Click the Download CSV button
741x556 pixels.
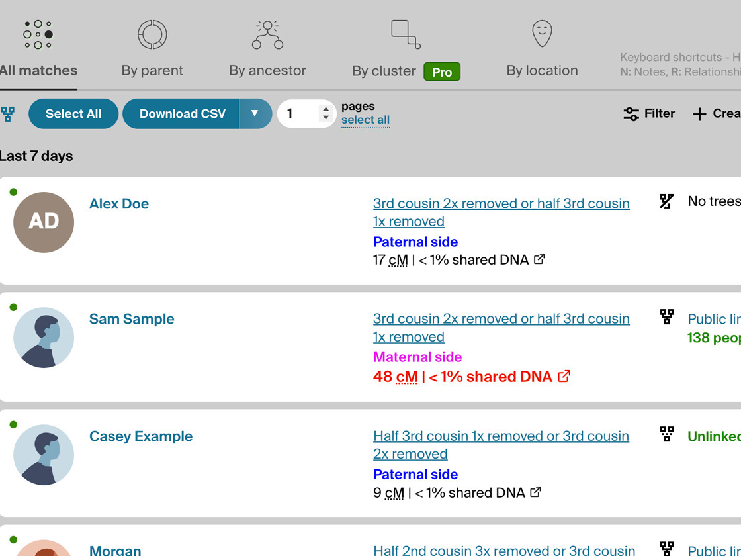tap(182, 113)
